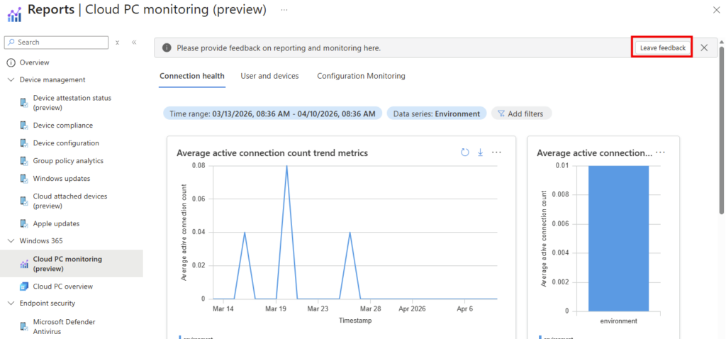
Task: Dismiss the feedback notification banner
Action: (x=704, y=48)
